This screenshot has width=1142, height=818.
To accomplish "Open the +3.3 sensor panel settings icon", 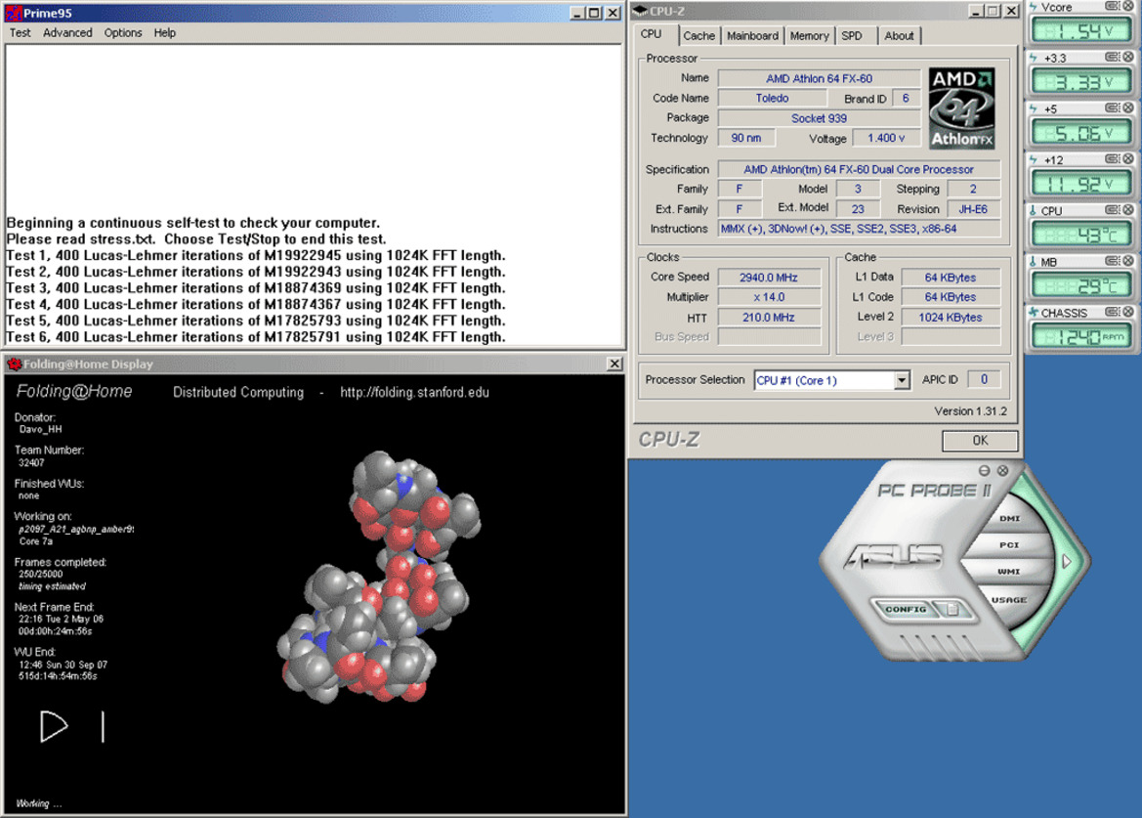I will point(1112,57).
